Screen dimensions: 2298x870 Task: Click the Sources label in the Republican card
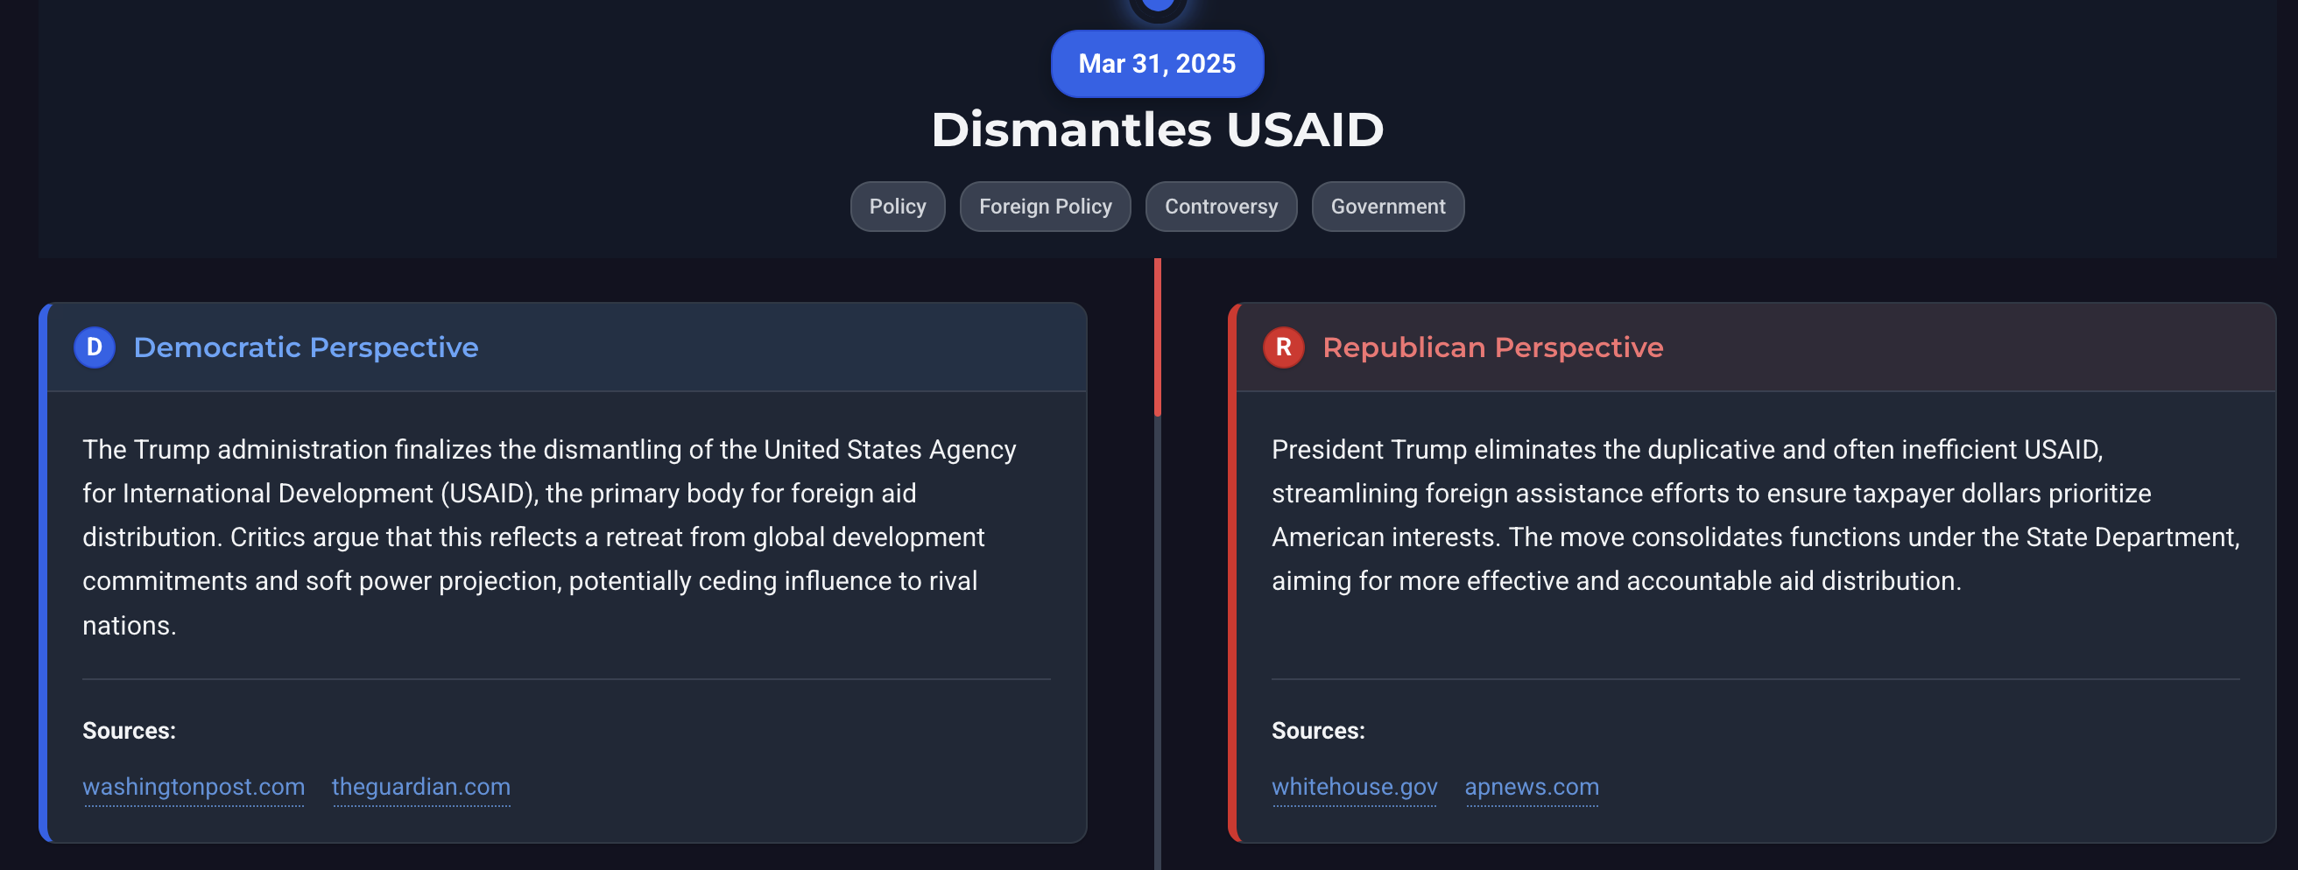click(1318, 731)
